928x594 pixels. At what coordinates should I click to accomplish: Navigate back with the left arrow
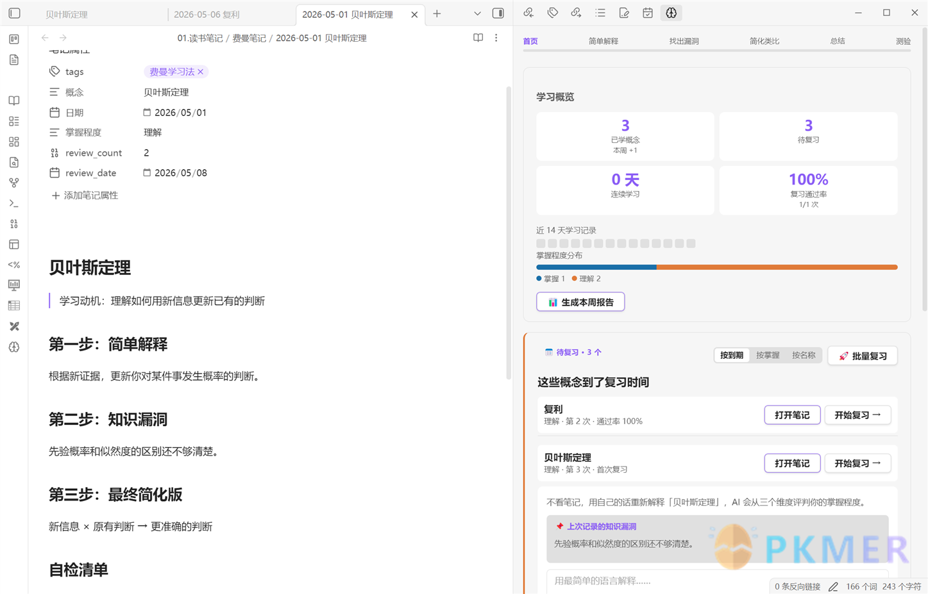45,38
